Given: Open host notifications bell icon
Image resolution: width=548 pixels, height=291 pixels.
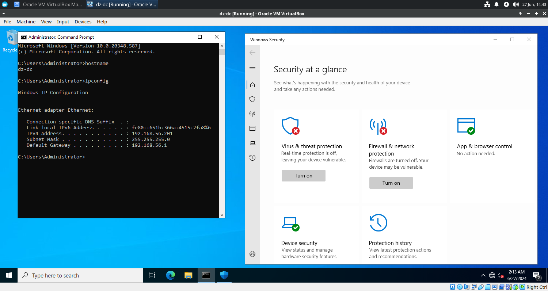Looking at the screenshot, I should [x=496, y=4].
